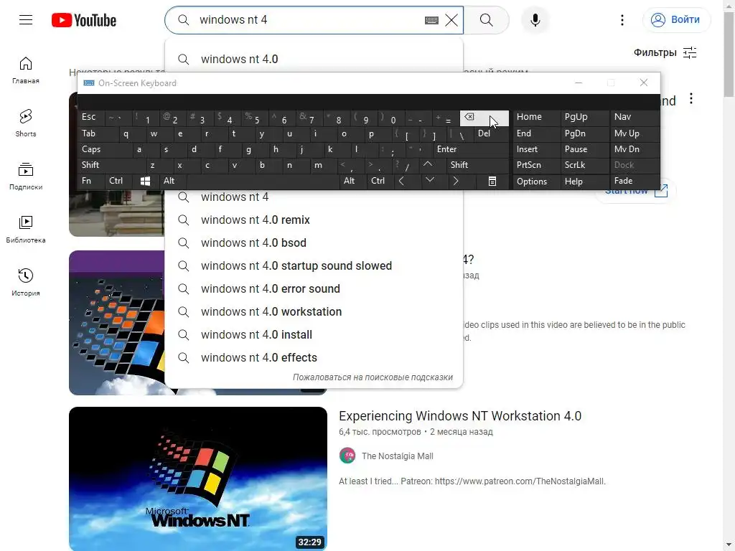Screen dimensions: 735x551
Task: Select suggestion 'windows nt 4.0 bsod'
Action: (x=314, y=242)
